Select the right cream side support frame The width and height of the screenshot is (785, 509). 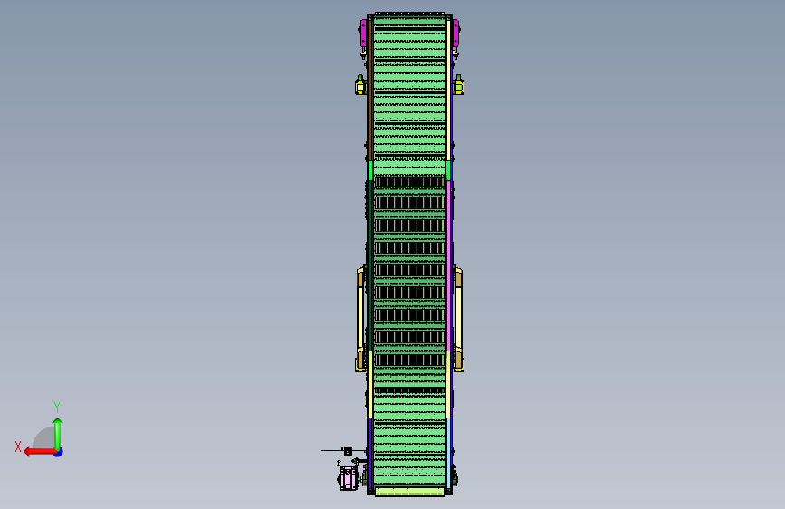coord(458,319)
